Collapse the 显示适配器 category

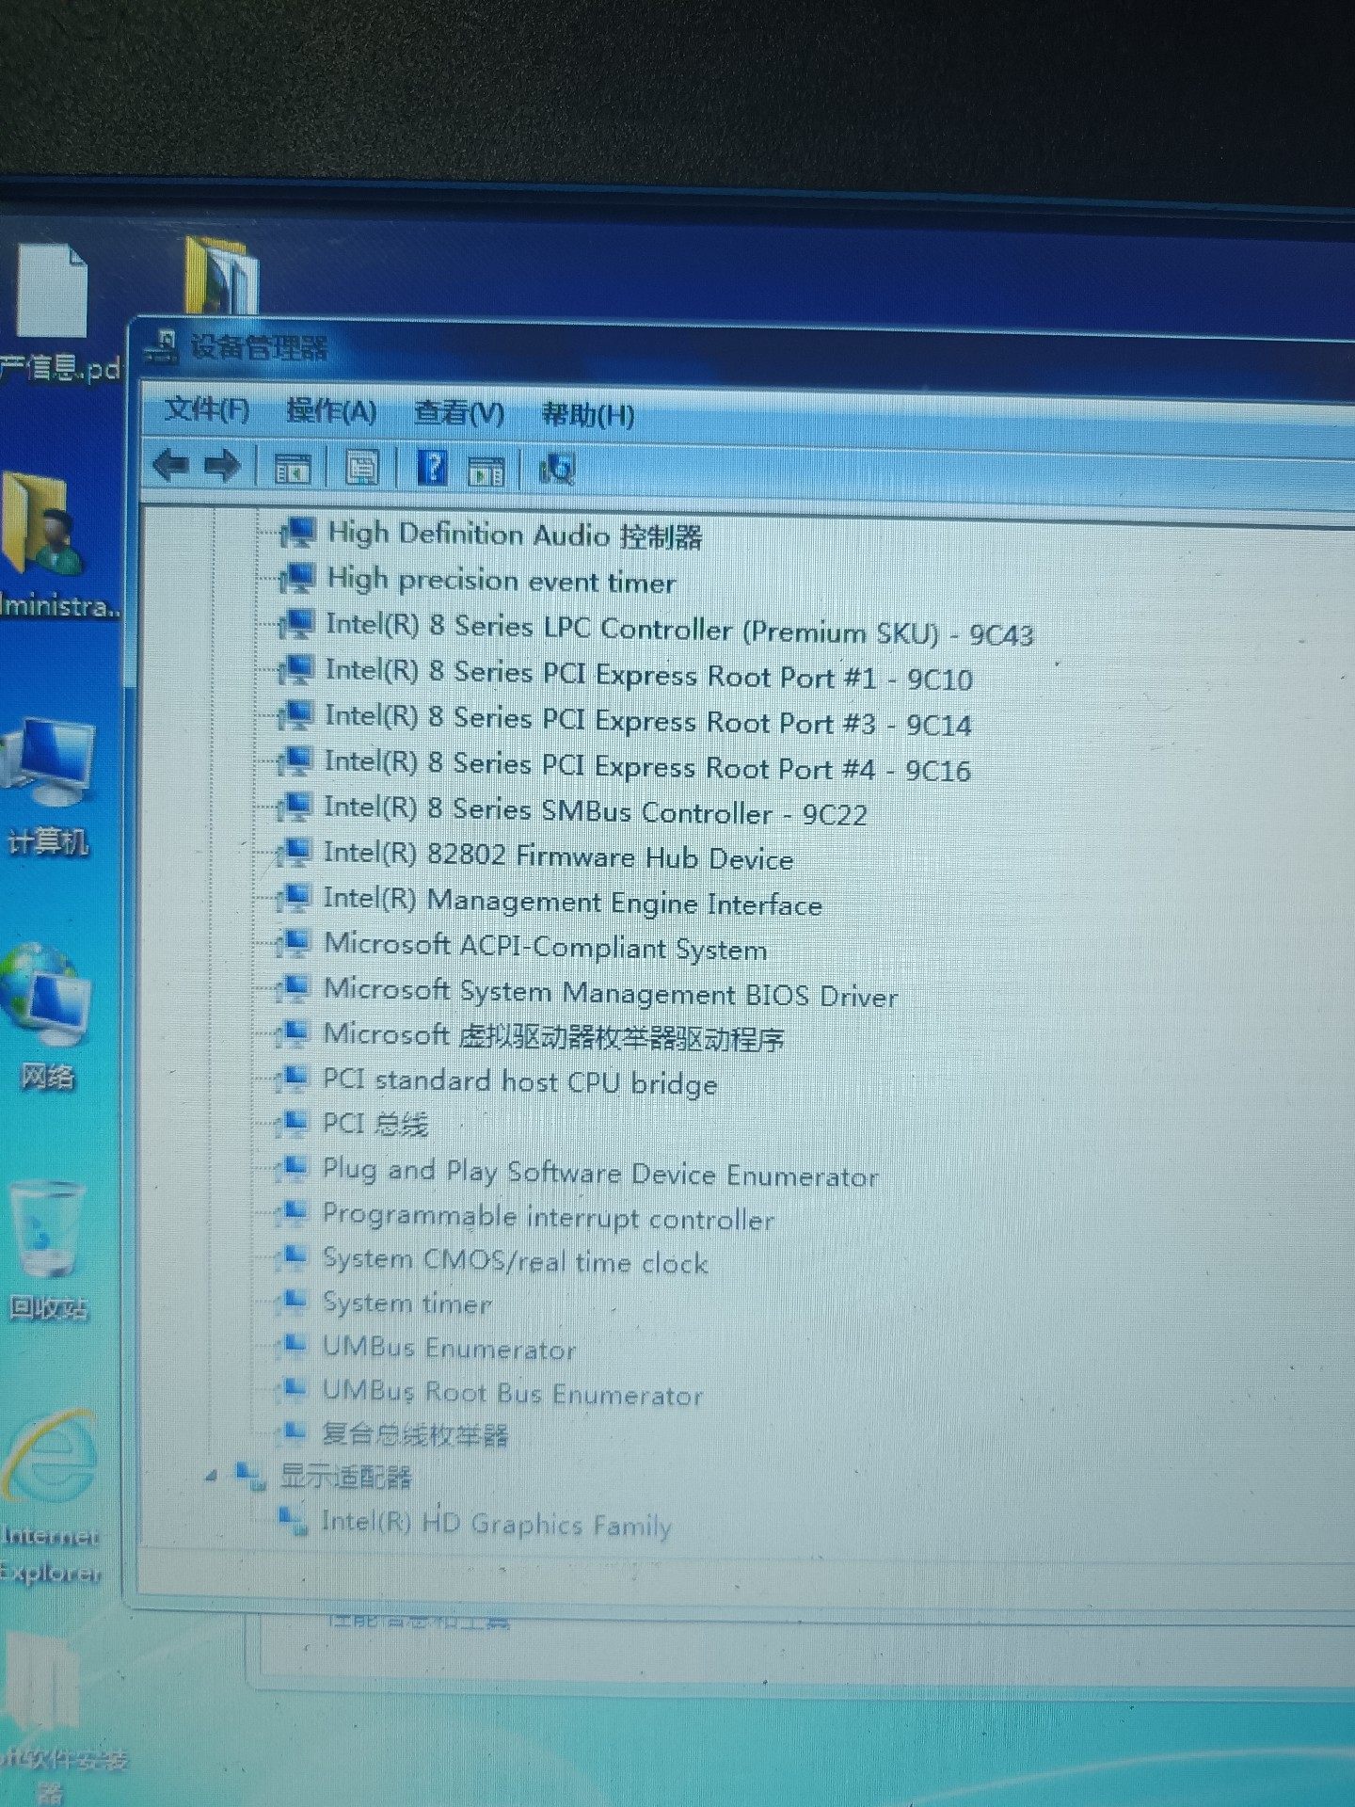(211, 1477)
